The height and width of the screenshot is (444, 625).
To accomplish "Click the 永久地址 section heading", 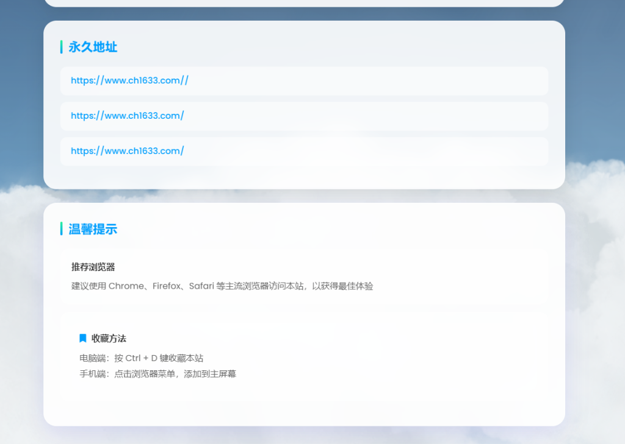I will coord(93,47).
